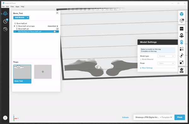Click the circled 2 badge on Bone half1.stl
The width and height of the screenshot is (189, 124).
(x=58, y=29)
